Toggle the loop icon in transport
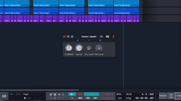 point(51,95)
